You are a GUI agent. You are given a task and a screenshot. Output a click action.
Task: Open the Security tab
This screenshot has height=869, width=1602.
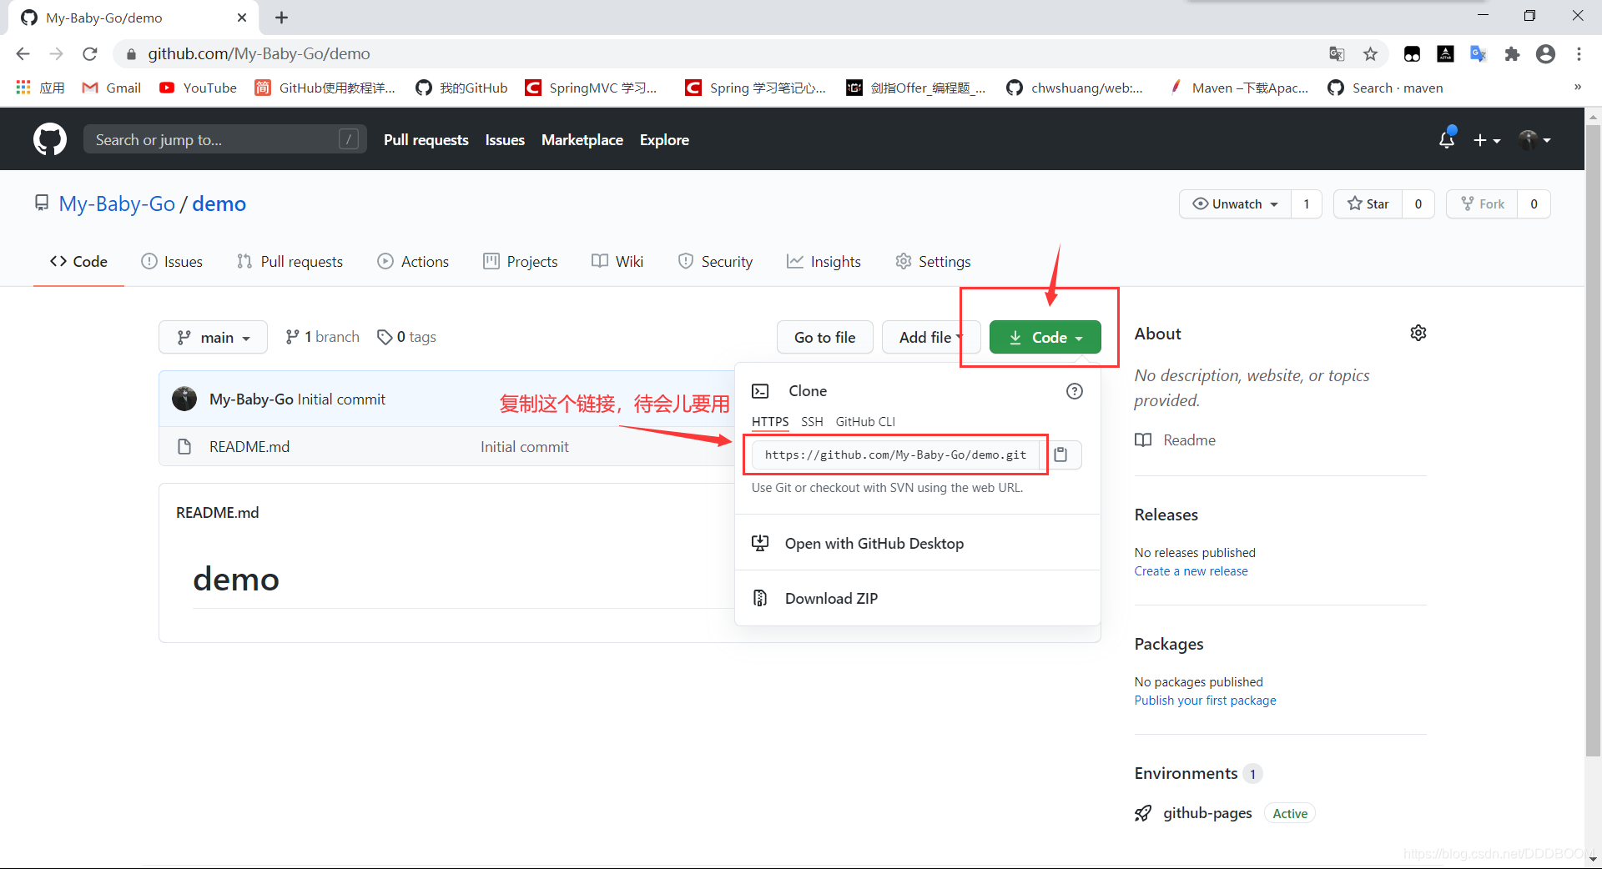click(715, 262)
